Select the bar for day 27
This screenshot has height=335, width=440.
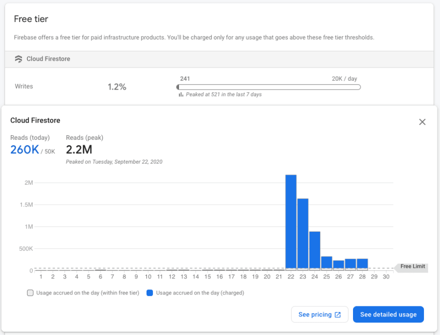(x=350, y=264)
